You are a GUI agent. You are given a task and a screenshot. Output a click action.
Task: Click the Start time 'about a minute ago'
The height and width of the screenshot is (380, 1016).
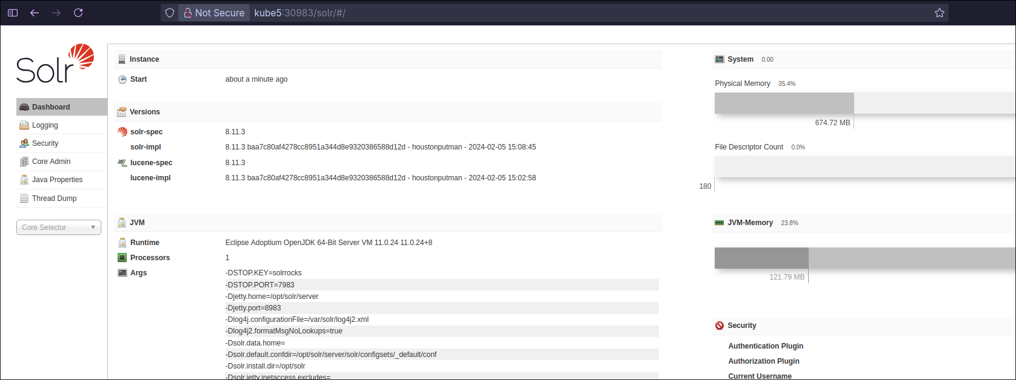pos(256,79)
